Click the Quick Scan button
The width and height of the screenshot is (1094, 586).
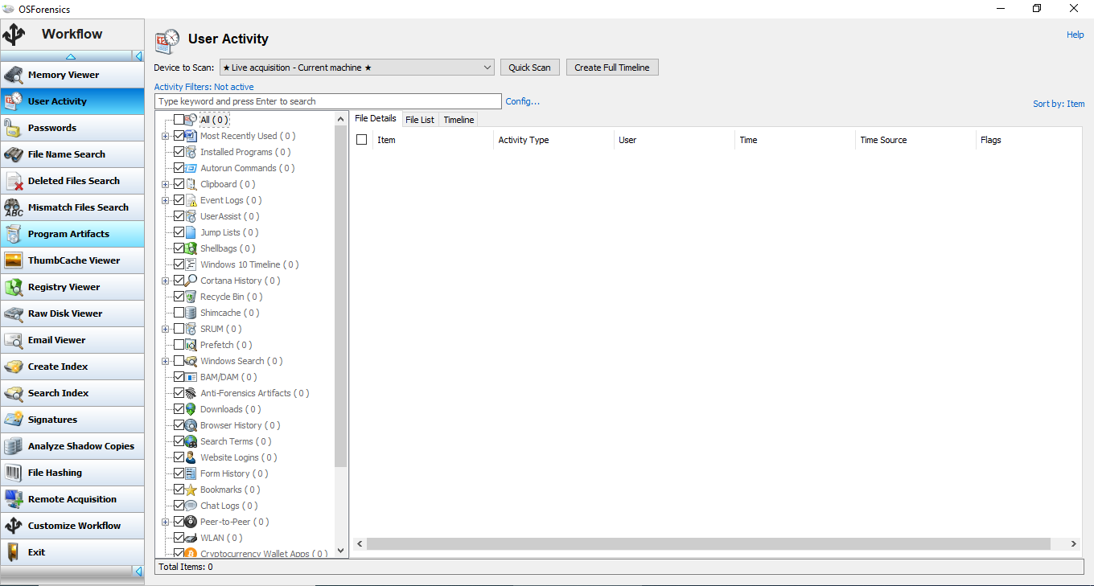click(x=529, y=68)
